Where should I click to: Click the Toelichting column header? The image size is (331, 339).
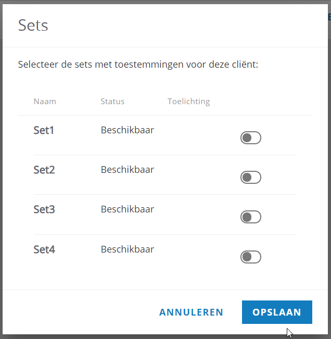coord(189,102)
